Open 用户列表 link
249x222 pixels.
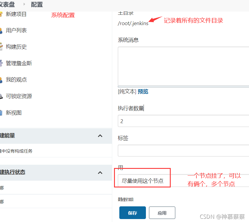[x=16, y=30]
